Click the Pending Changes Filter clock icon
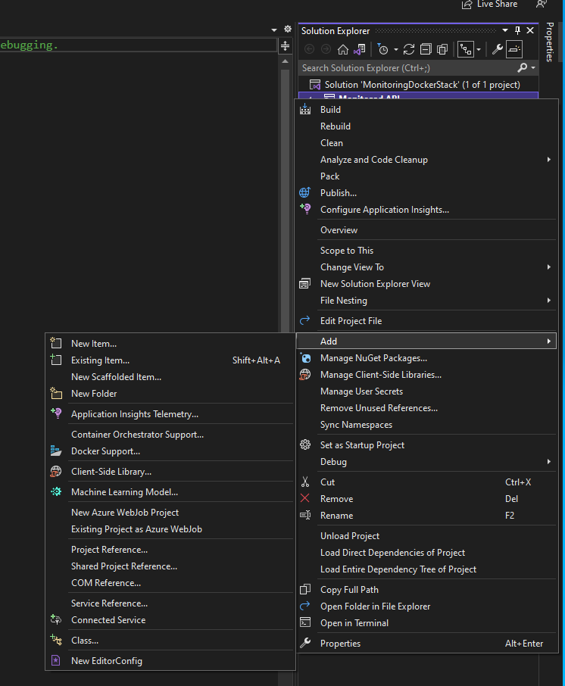Image resolution: width=565 pixels, height=686 pixels. 382,49
